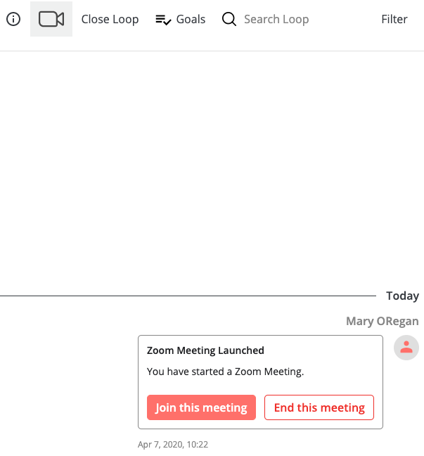Click the Goals checklist icon
The image size is (424, 456).
[x=163, y=20]
